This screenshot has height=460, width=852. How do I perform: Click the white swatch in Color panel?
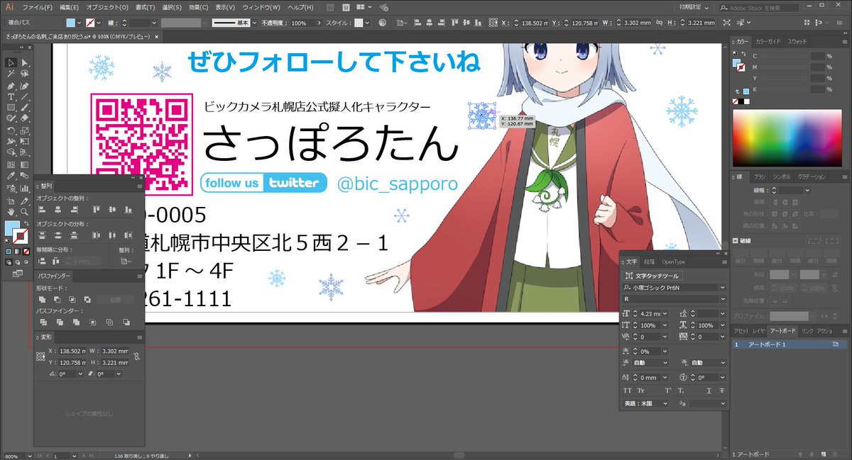pyautogui.click(x=747, y=101)
